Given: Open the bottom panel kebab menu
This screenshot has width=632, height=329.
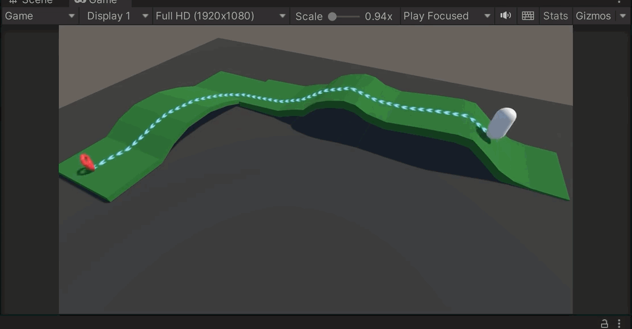Looking at the screenshot, I should [619, 323].
